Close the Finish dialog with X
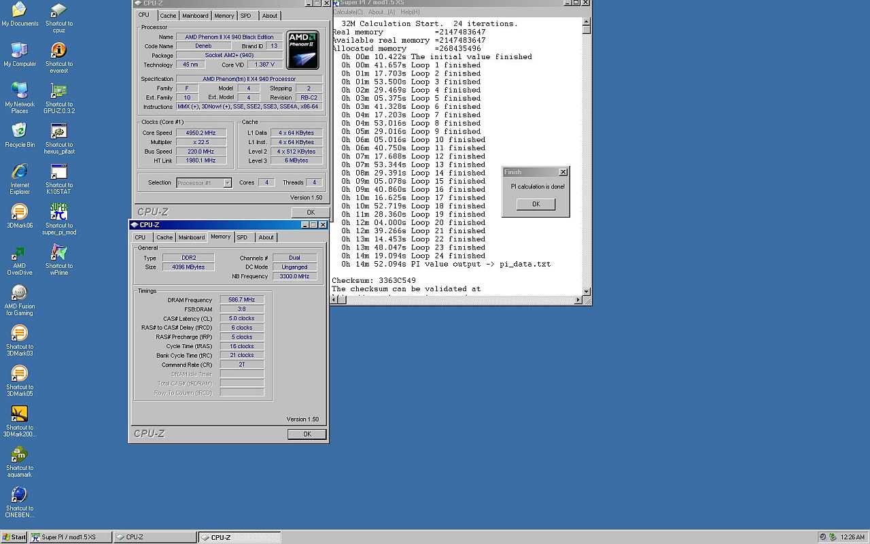Image resolution: width=870 pixels, height=544 pixels. pos(563,172)
